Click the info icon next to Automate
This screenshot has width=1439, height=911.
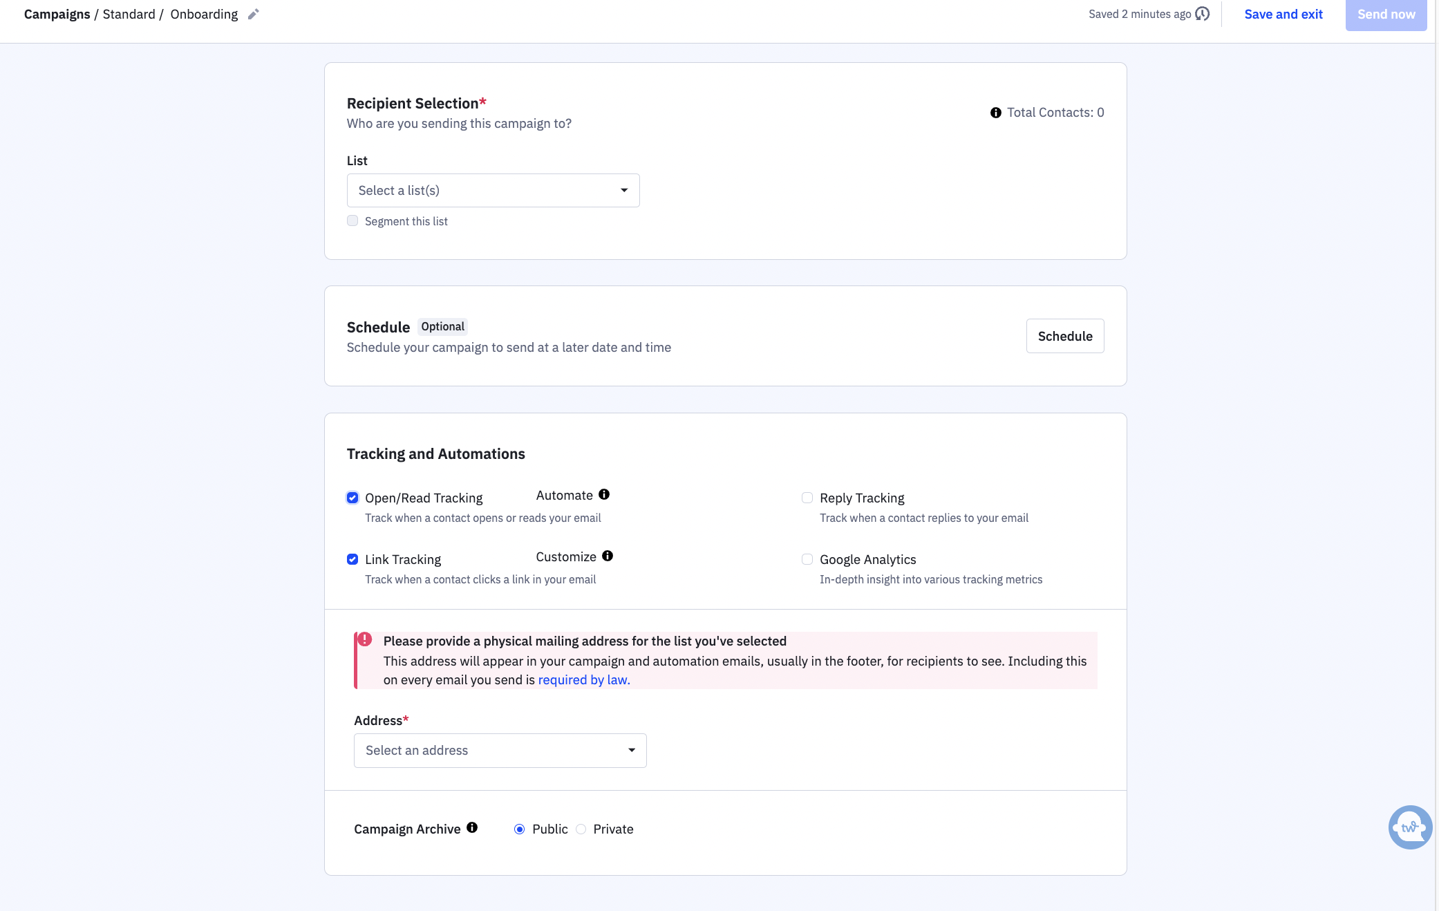point(604,495)
